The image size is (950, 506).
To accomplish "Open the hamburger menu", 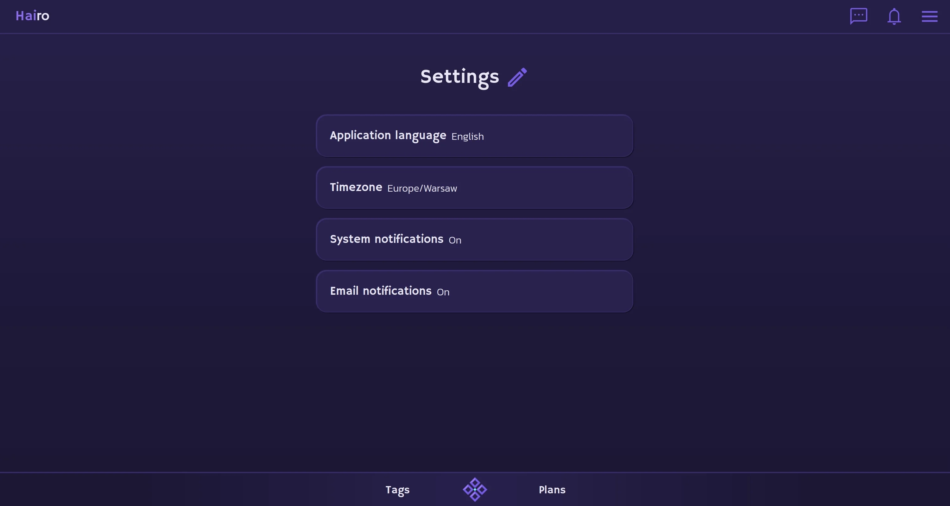I will [929, 16].
